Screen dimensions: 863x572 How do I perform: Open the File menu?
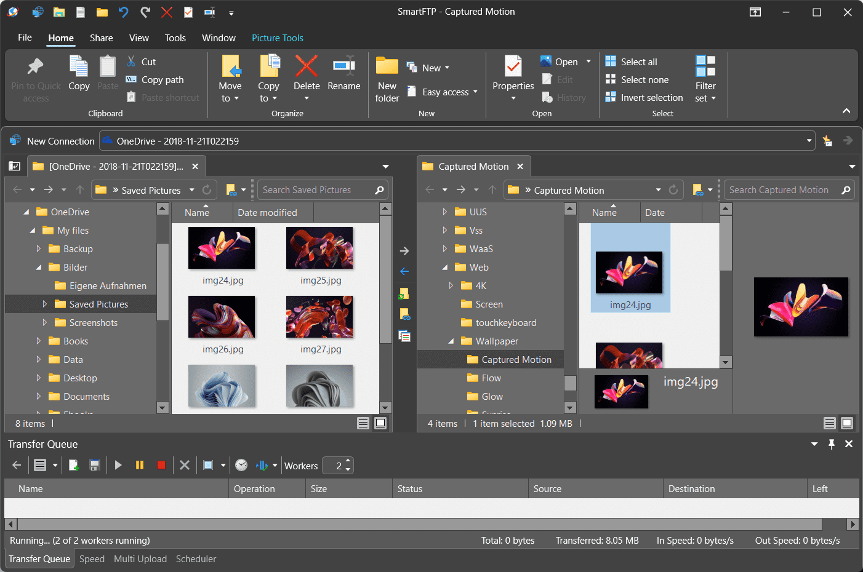click(x=25, y=38)
